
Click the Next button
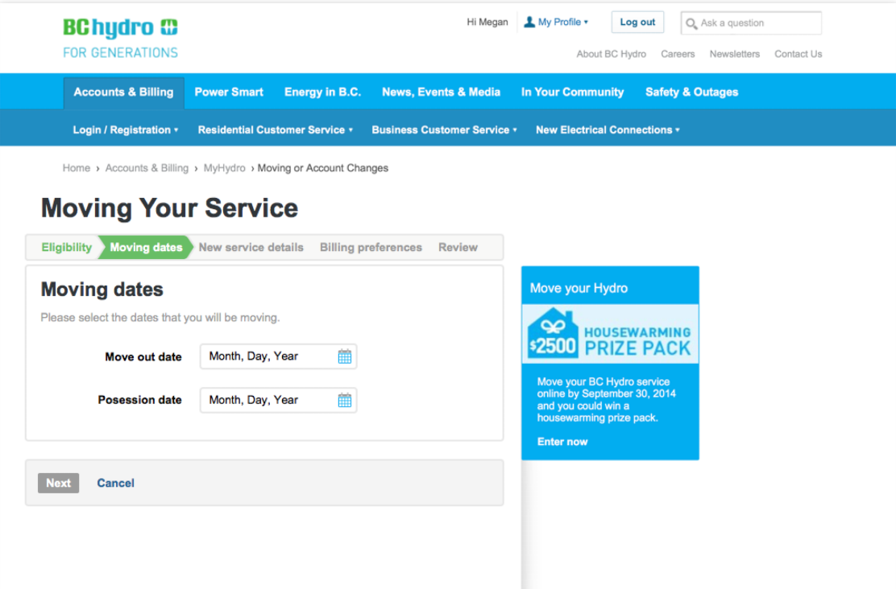coord(58,483)
